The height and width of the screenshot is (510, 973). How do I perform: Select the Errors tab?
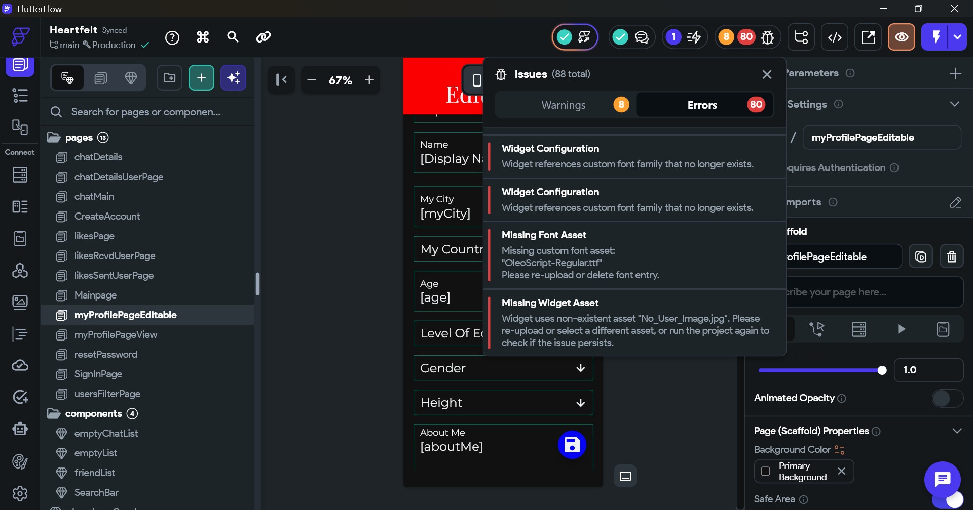[x=702, y=105]
